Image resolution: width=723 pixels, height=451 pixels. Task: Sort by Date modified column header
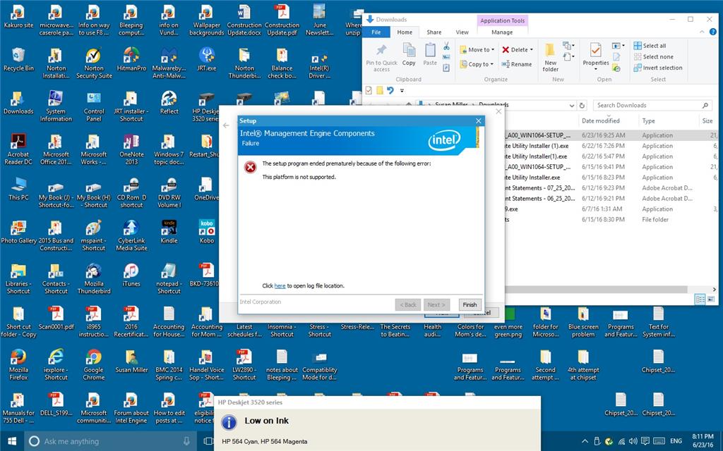point(600,121)
